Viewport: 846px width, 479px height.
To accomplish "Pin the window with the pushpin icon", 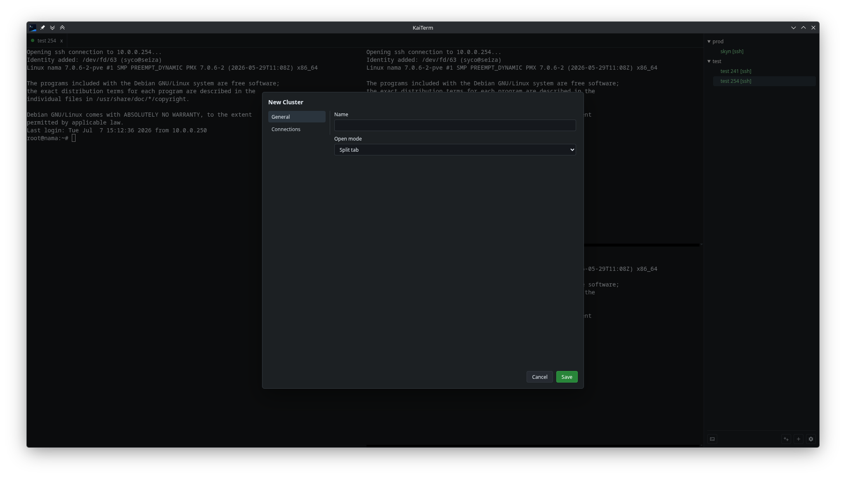I will [x=43, y=28].
